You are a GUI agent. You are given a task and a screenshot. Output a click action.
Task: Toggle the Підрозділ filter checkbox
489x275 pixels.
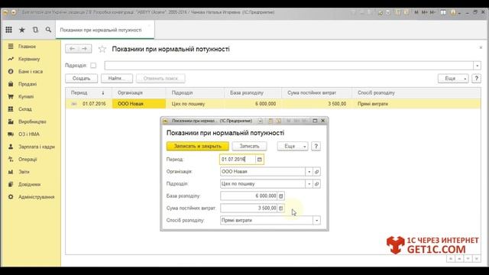click(93, 66)
